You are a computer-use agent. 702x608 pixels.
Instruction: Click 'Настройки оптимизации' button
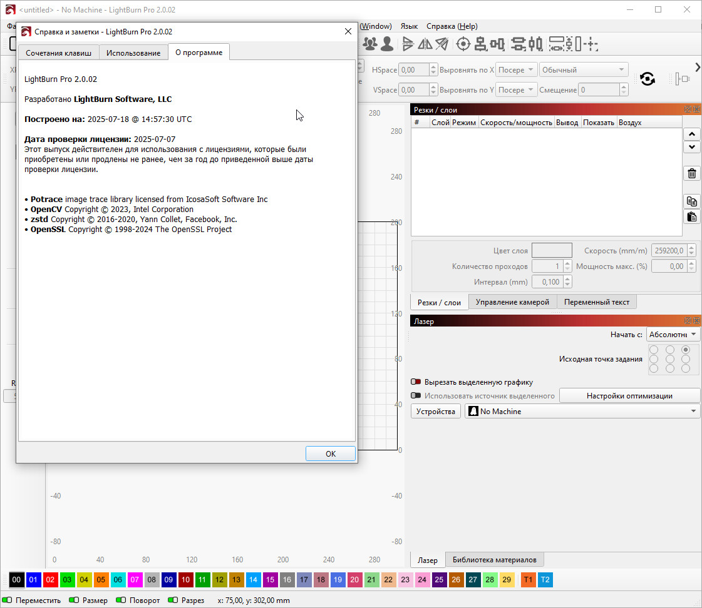click(629, 395)
